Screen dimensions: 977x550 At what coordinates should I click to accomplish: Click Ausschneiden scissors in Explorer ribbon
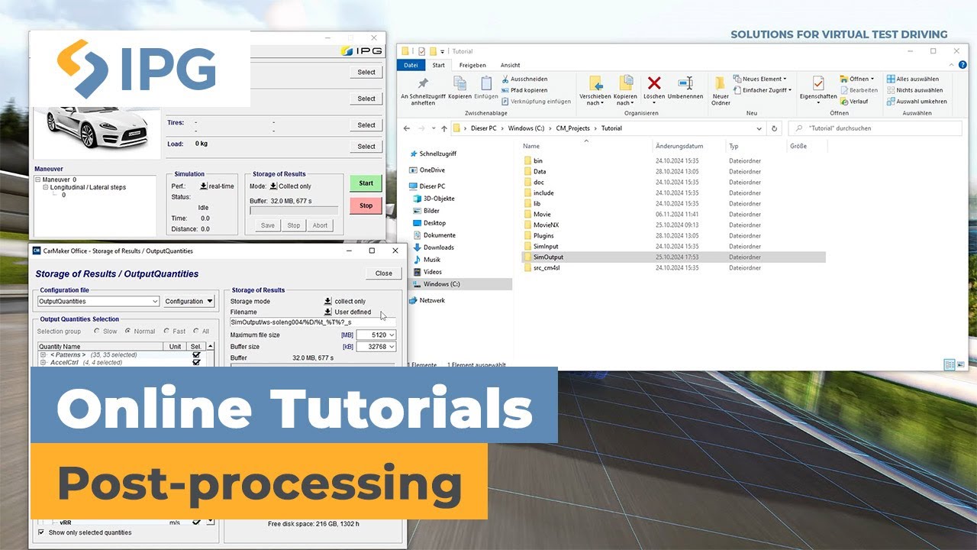tap(524, 79)
